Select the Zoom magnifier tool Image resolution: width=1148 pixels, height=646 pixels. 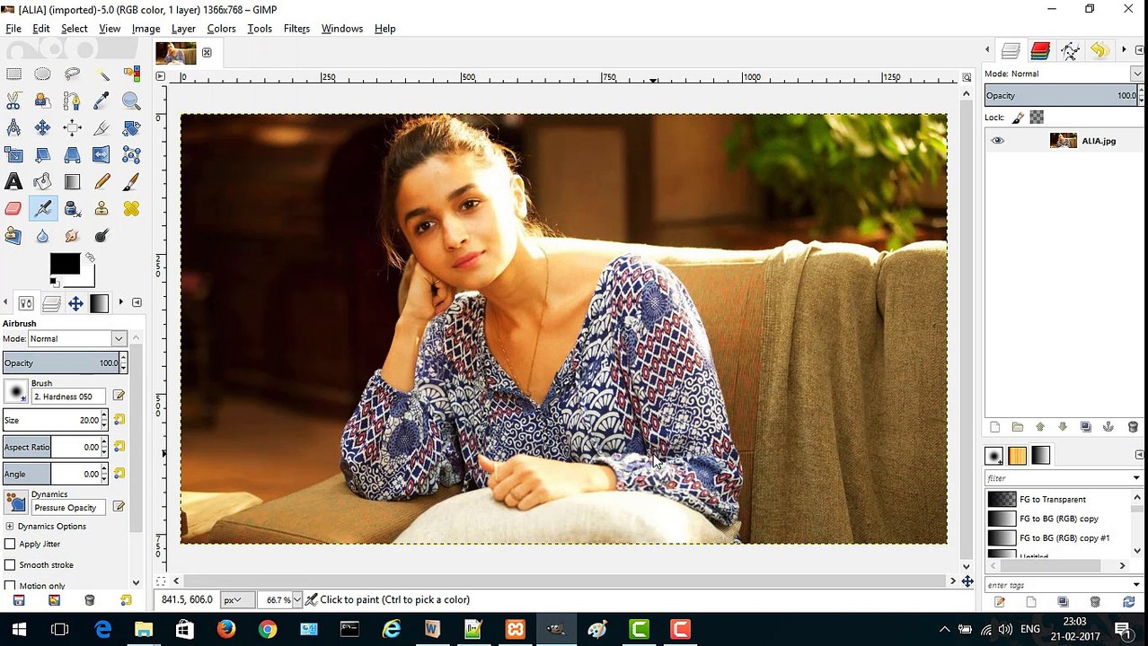click(131, 101)
